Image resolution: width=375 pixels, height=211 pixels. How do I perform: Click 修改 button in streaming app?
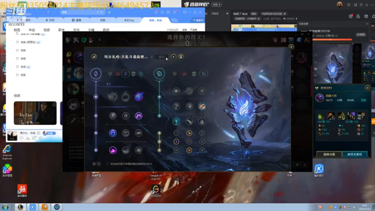(x=254, y=14)
